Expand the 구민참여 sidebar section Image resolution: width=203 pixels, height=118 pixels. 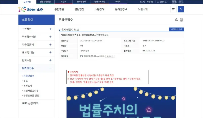coord(50,29)
